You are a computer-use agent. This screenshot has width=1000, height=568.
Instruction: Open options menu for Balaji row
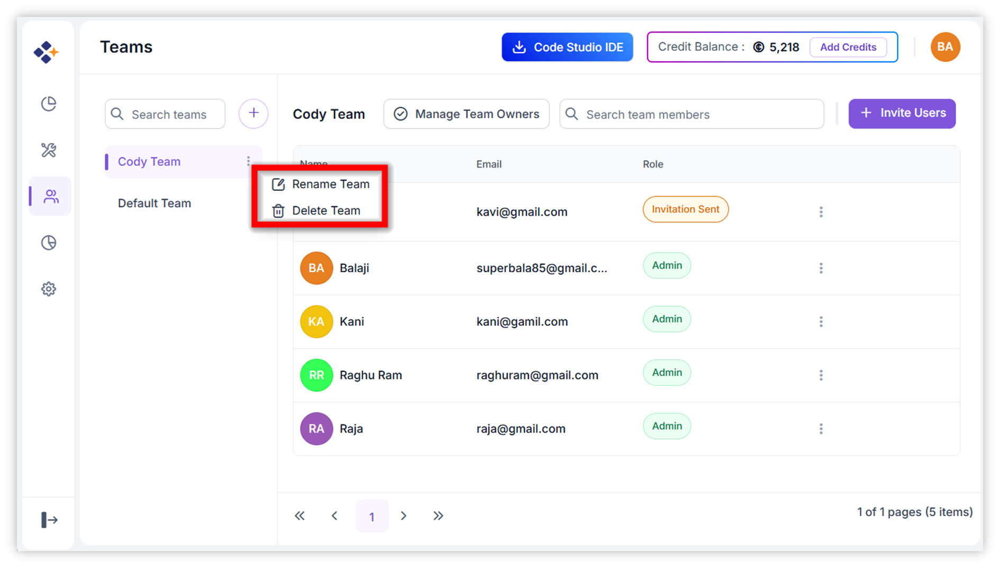[821, 268]
